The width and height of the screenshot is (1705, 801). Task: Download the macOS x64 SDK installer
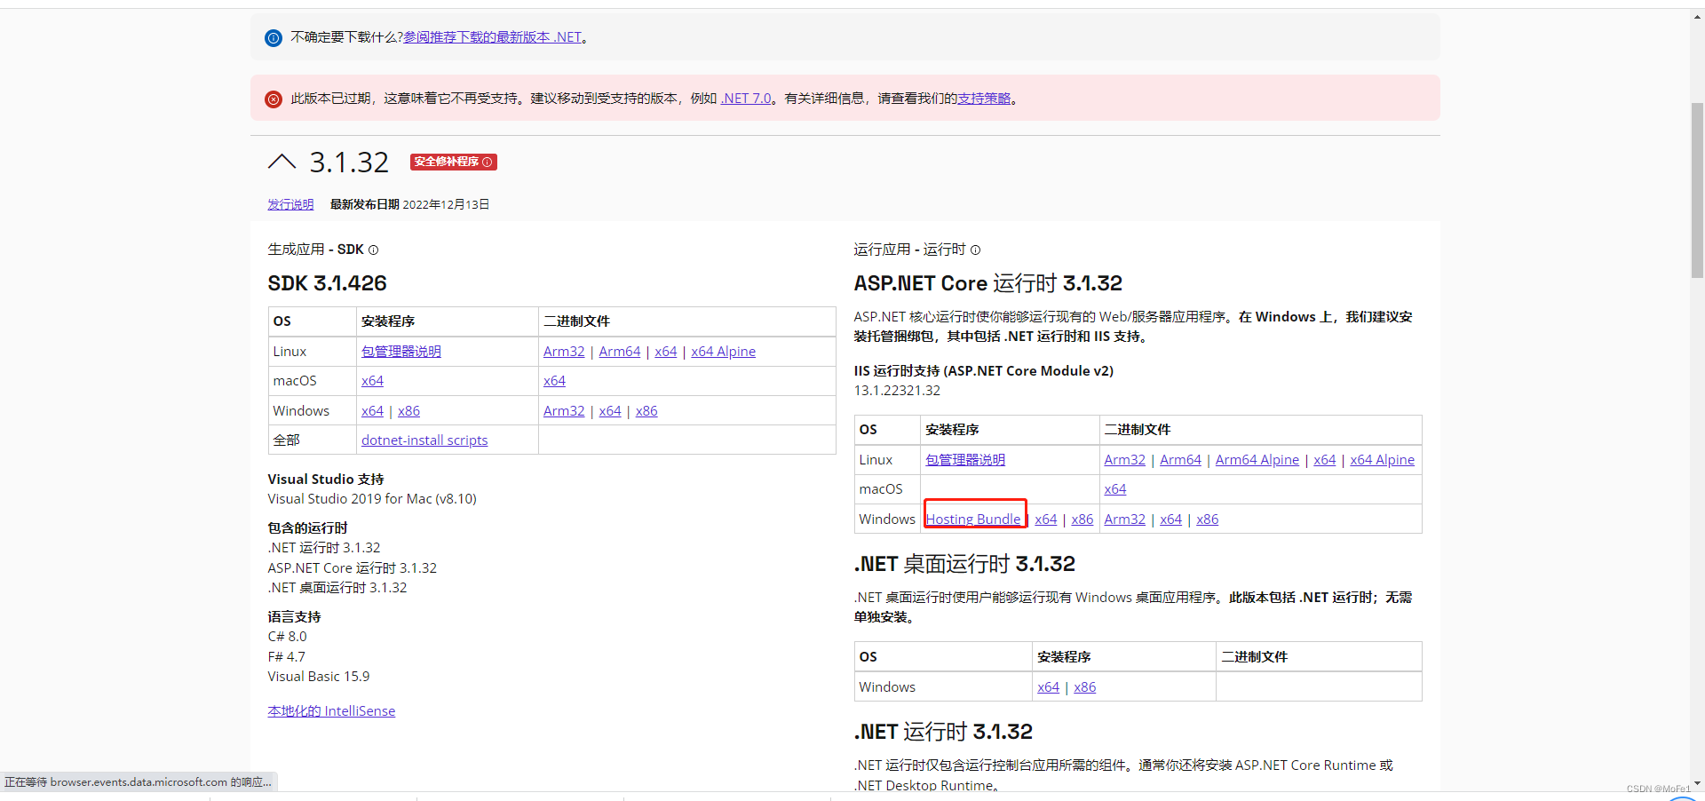tap(372, 380)
